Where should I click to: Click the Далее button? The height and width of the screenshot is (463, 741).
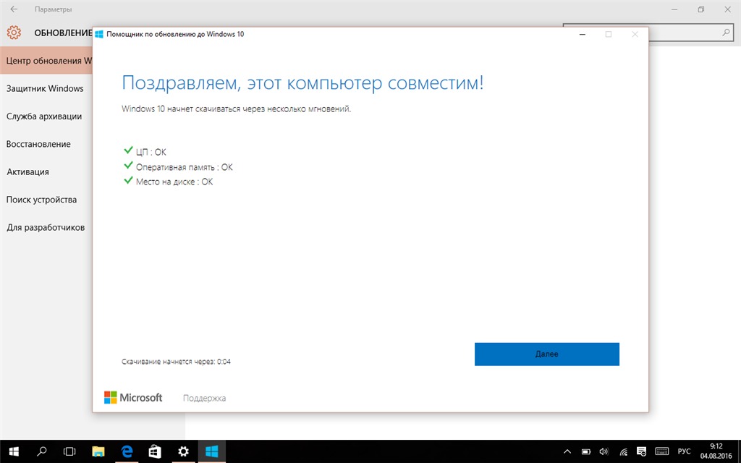pos(547,354)
